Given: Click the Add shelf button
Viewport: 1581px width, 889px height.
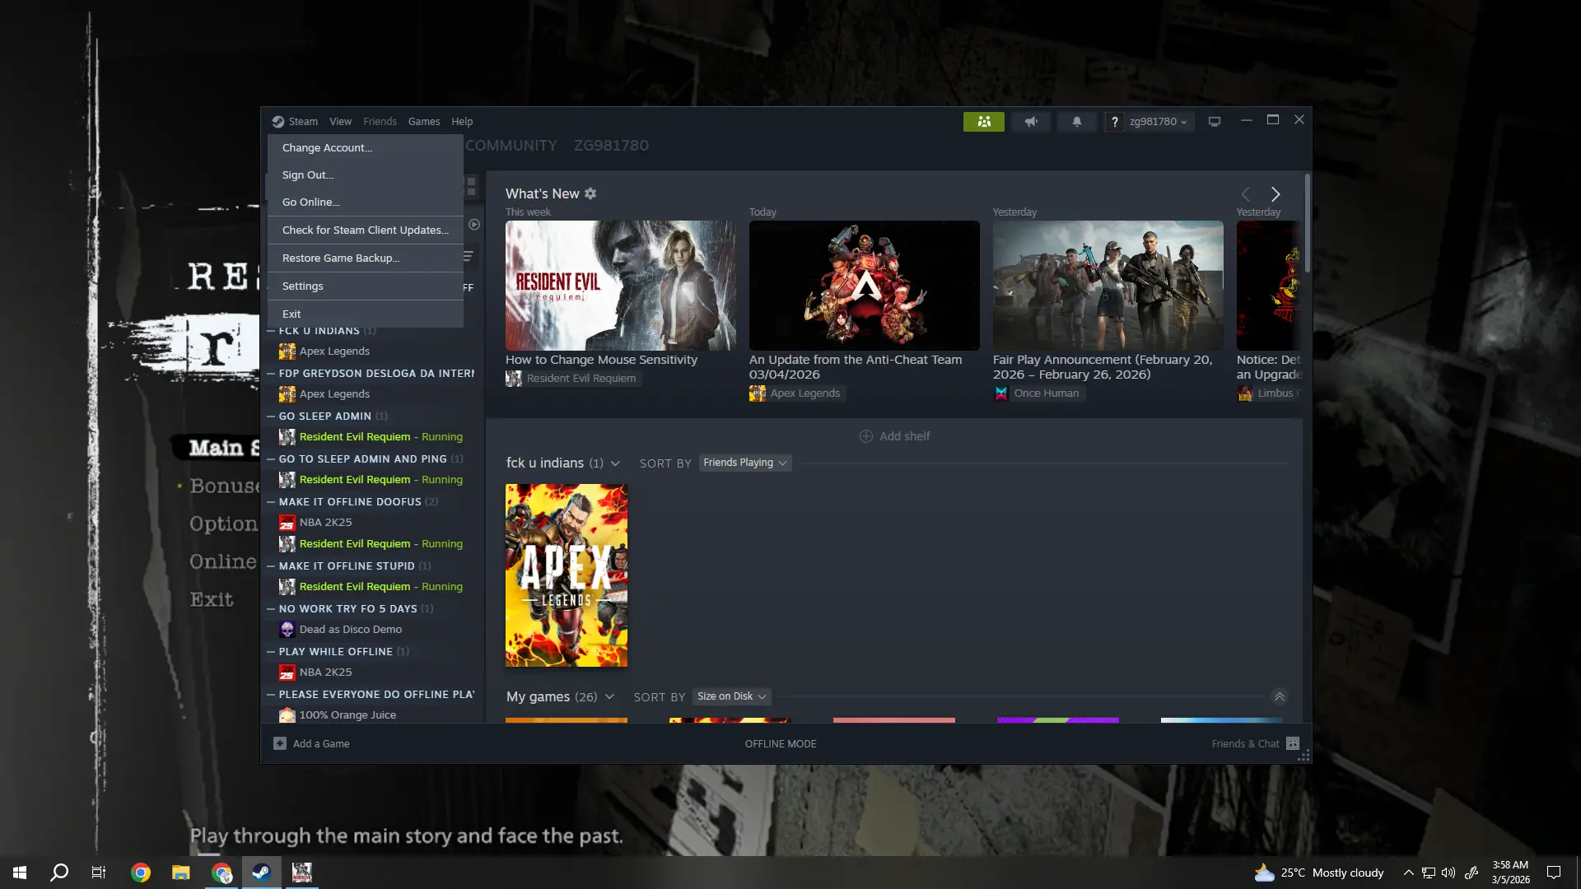Looking at the screenshot, I should point(894,436).
